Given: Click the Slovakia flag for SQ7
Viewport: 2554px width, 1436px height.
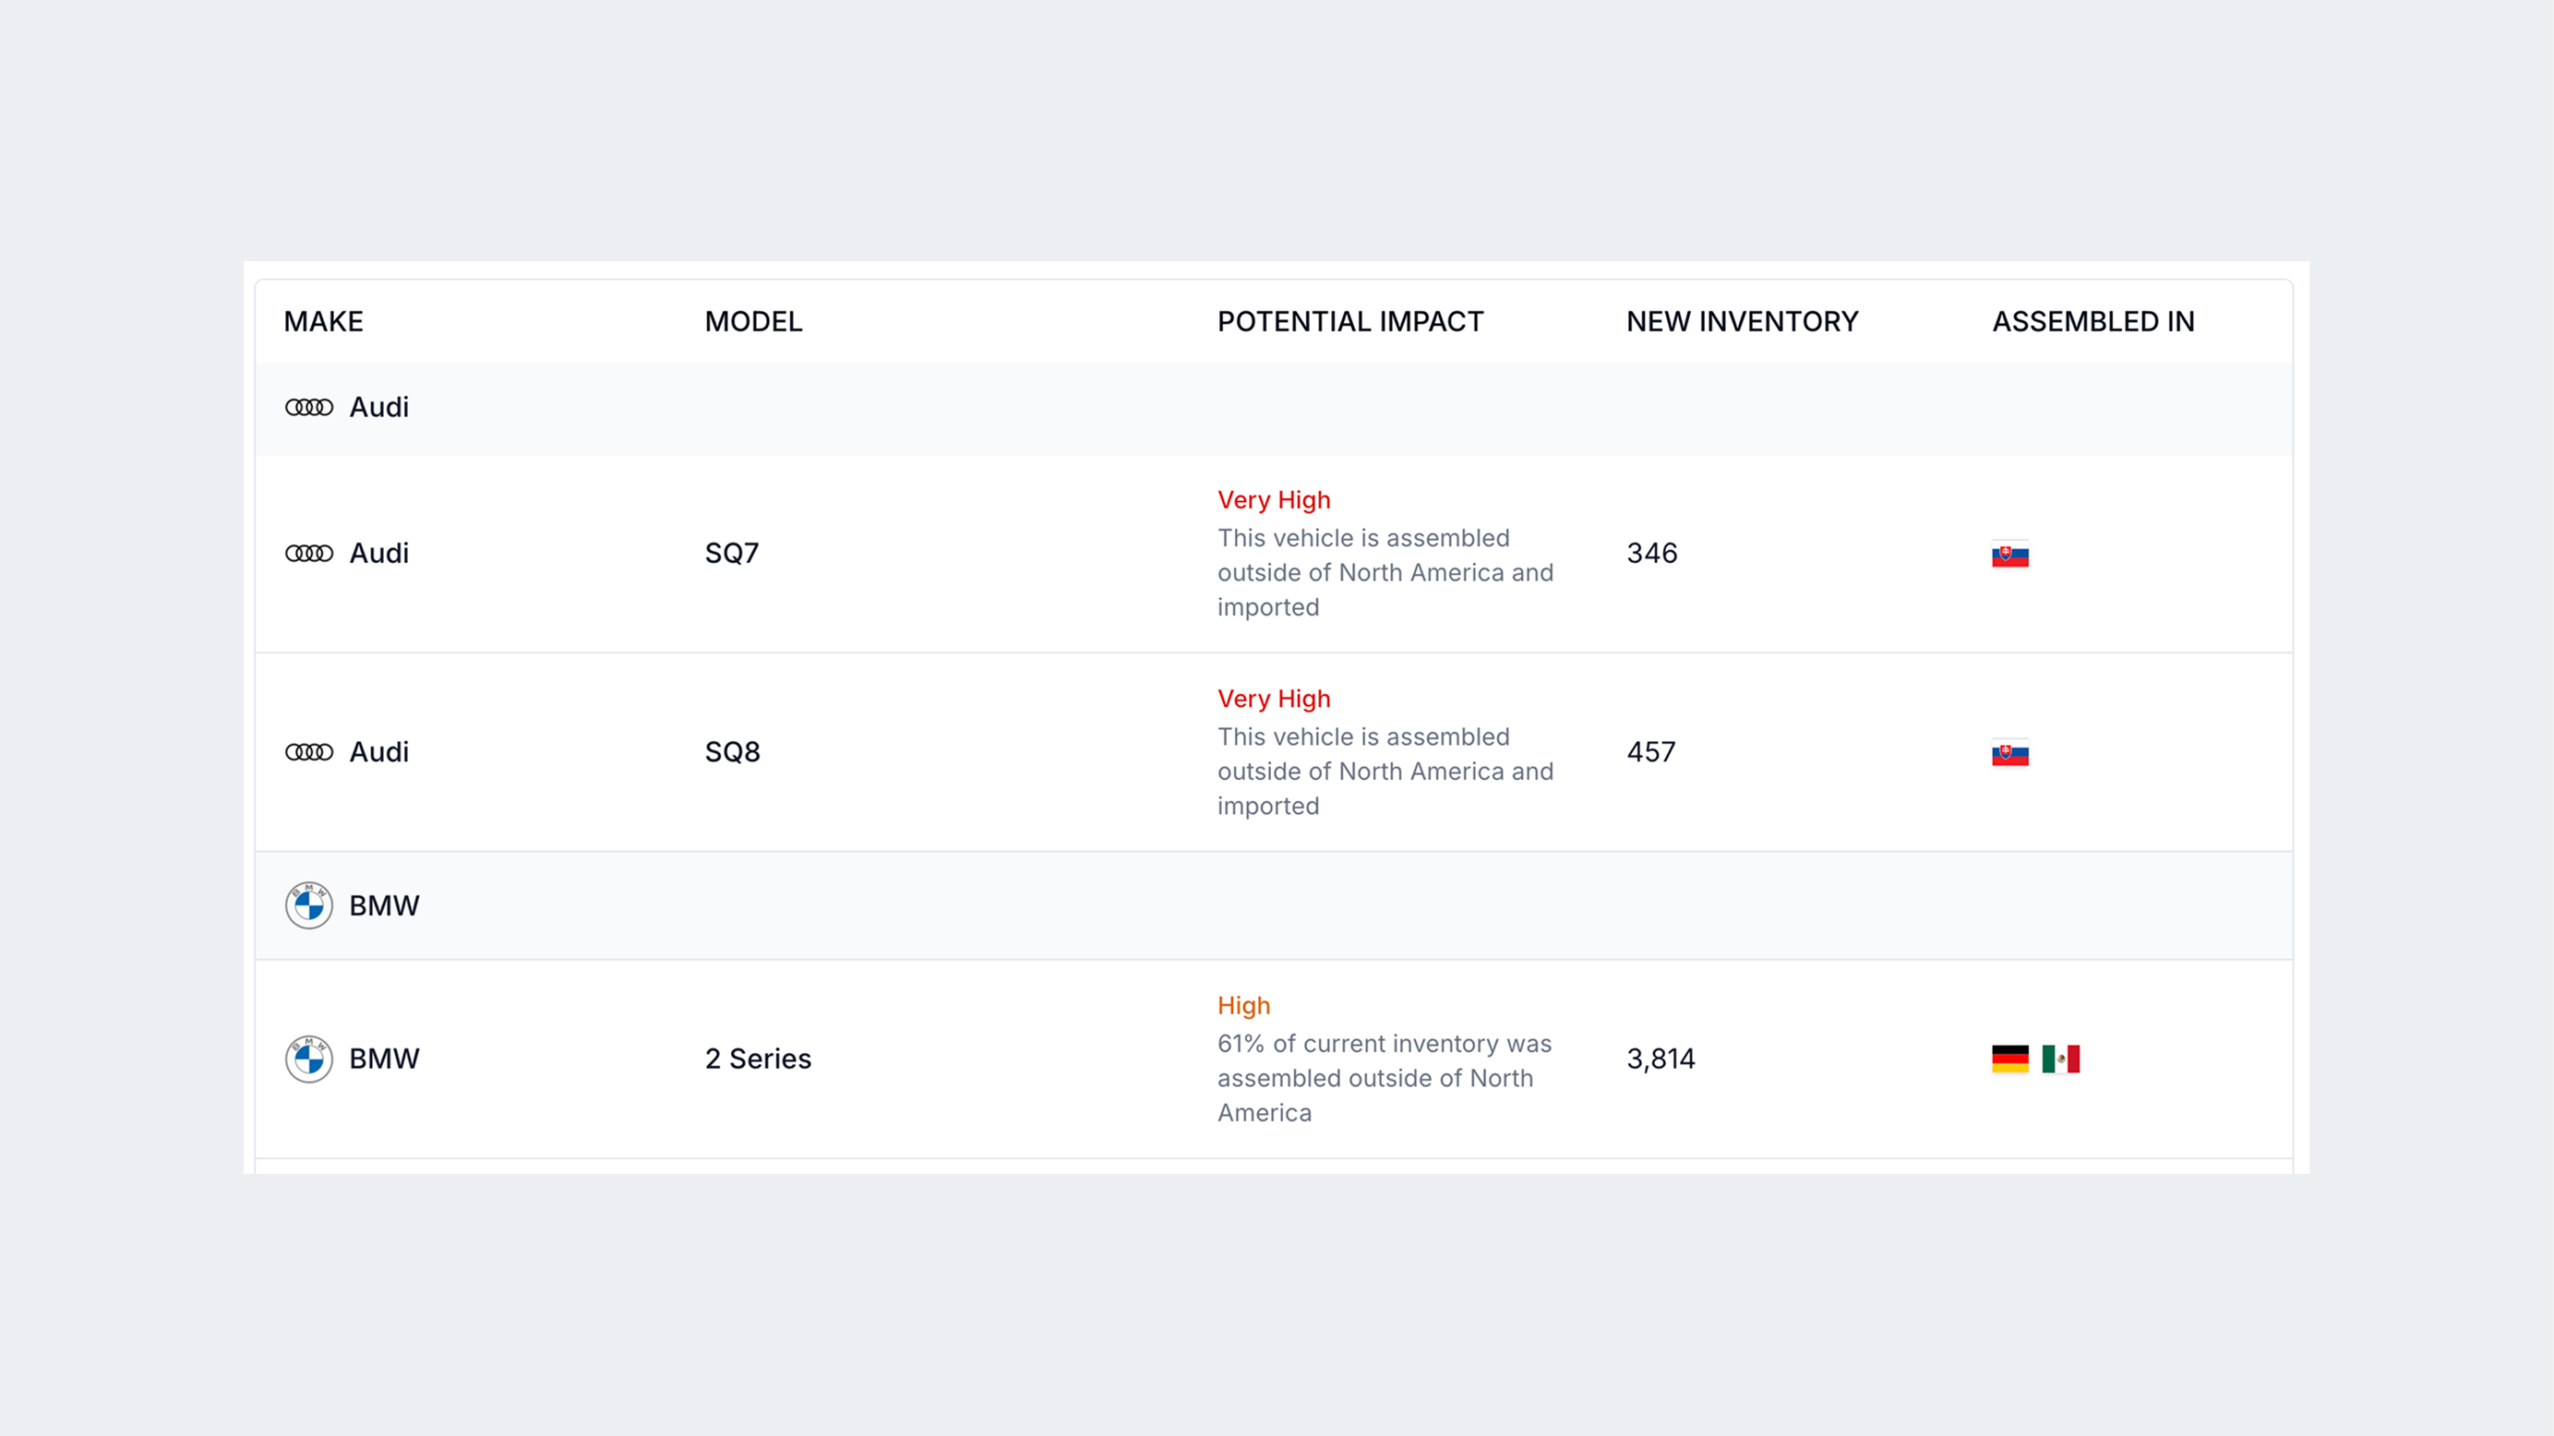Looking at the screenshot, I should tap(2009, 554).
